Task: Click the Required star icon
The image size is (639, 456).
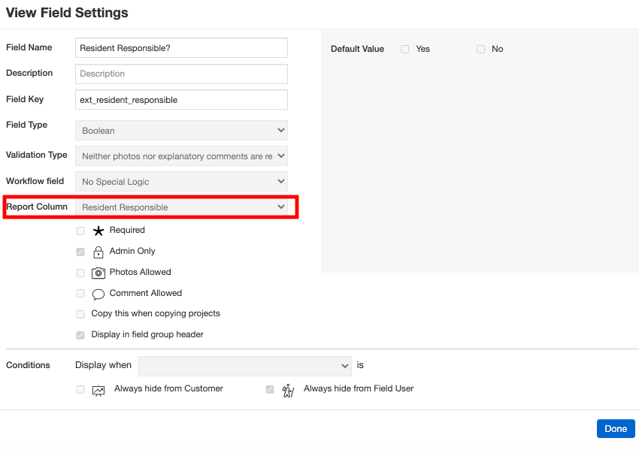Action: (98, 231)
